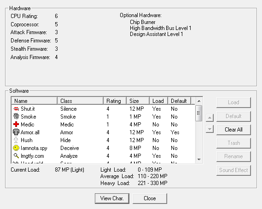The height and width of the screenshot is (209, 262).
Task: Click the Attack Firmware label
Action: pyautogui.click(x=29, y=32)
